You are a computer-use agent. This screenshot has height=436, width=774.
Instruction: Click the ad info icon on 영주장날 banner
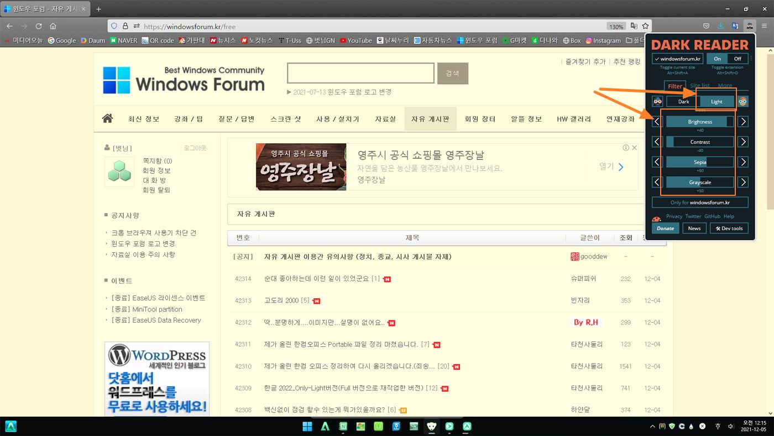click(626, 148)
